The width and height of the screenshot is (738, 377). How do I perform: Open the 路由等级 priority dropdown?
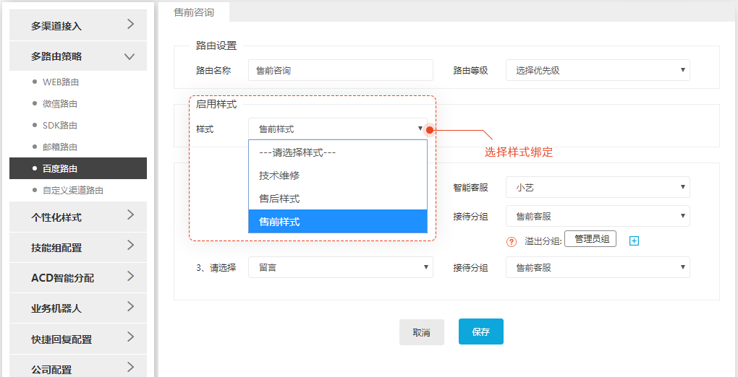click(598, 70)
